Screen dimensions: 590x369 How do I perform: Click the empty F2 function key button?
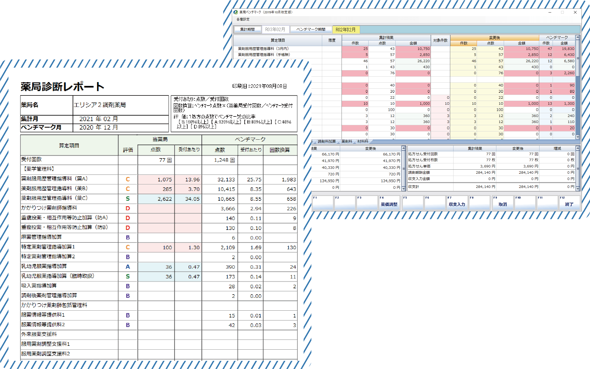pyautogui.click(x=345, y=203)
